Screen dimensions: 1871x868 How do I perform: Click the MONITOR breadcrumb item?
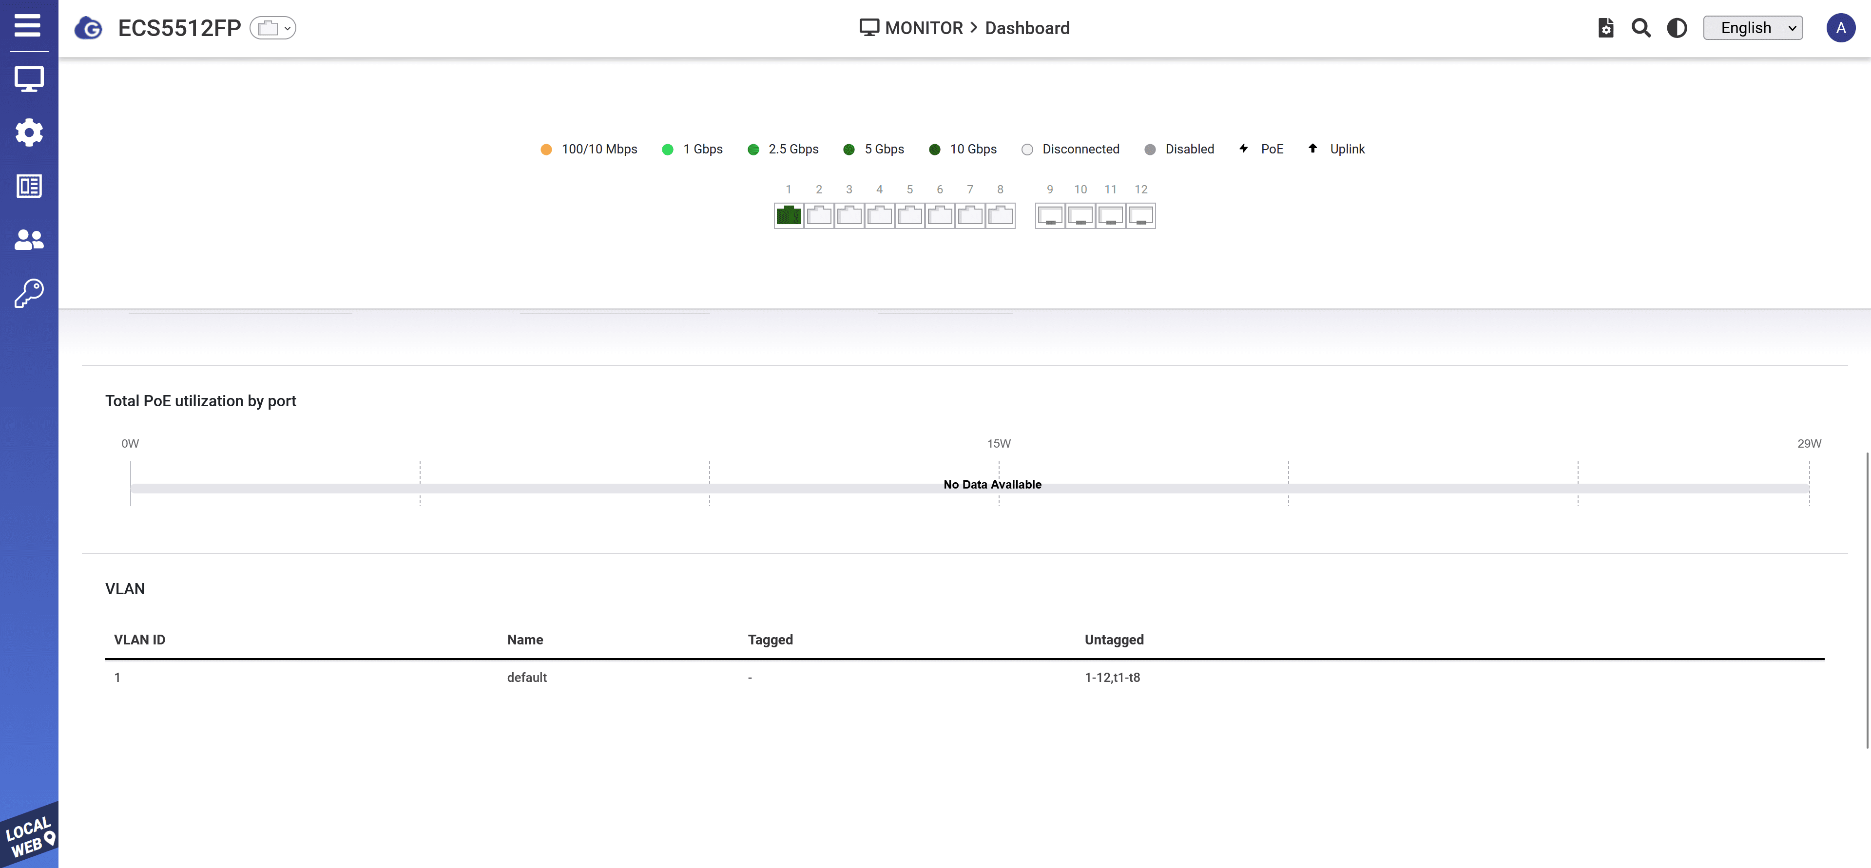[x=923, y=28]
